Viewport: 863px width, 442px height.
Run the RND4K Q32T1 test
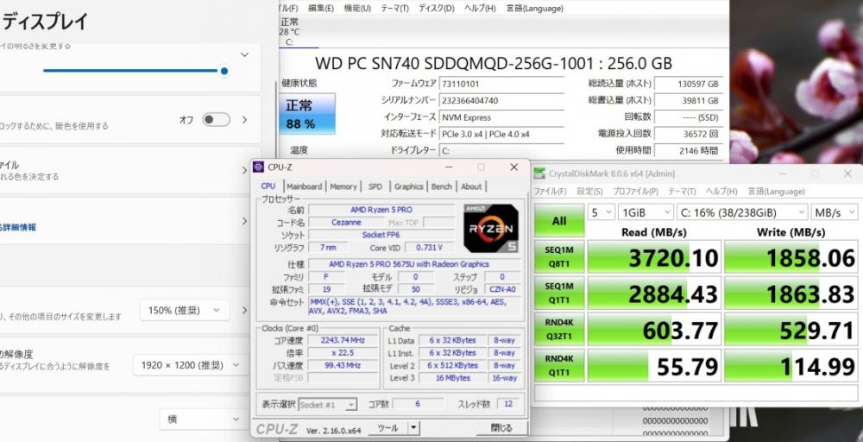click(558, 329)
